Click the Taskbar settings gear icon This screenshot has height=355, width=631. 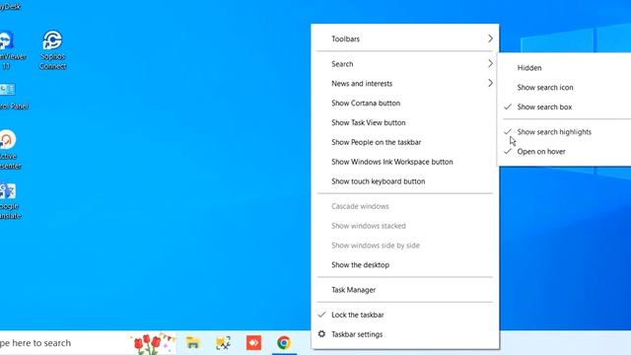(321, 333)
